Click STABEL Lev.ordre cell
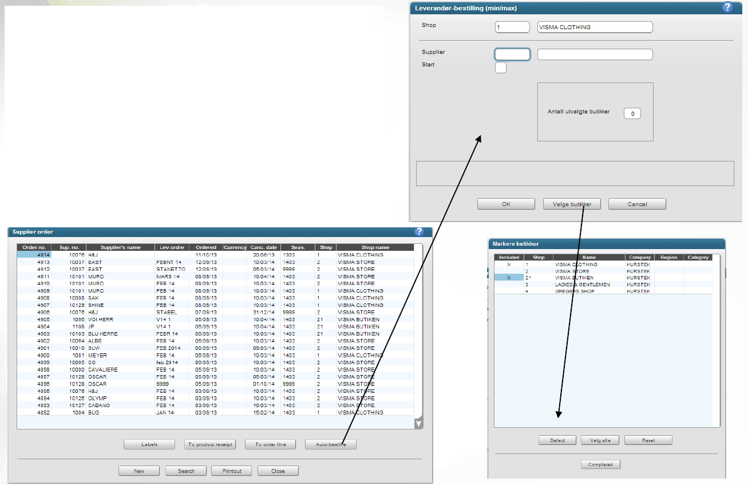 (167, 312)
